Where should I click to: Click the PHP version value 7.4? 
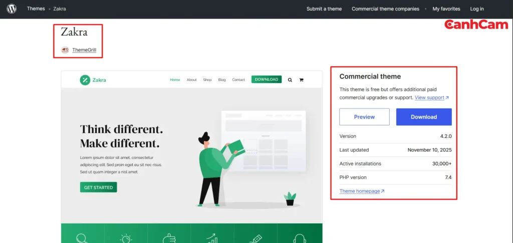(448, 177)
